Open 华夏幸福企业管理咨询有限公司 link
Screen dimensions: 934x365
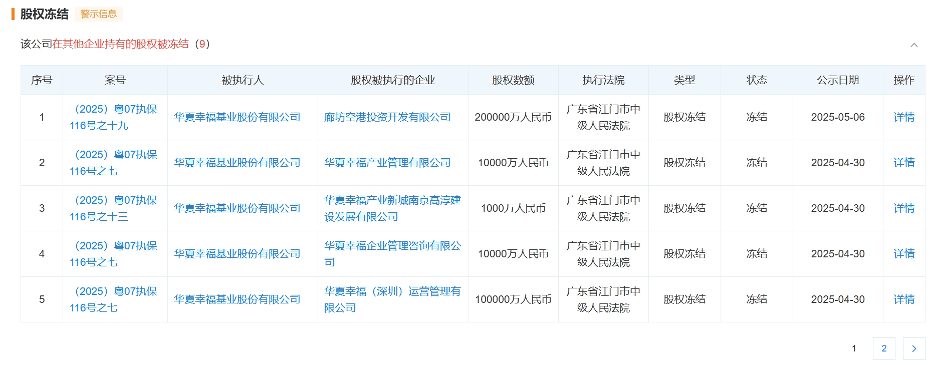pos(392,254)
